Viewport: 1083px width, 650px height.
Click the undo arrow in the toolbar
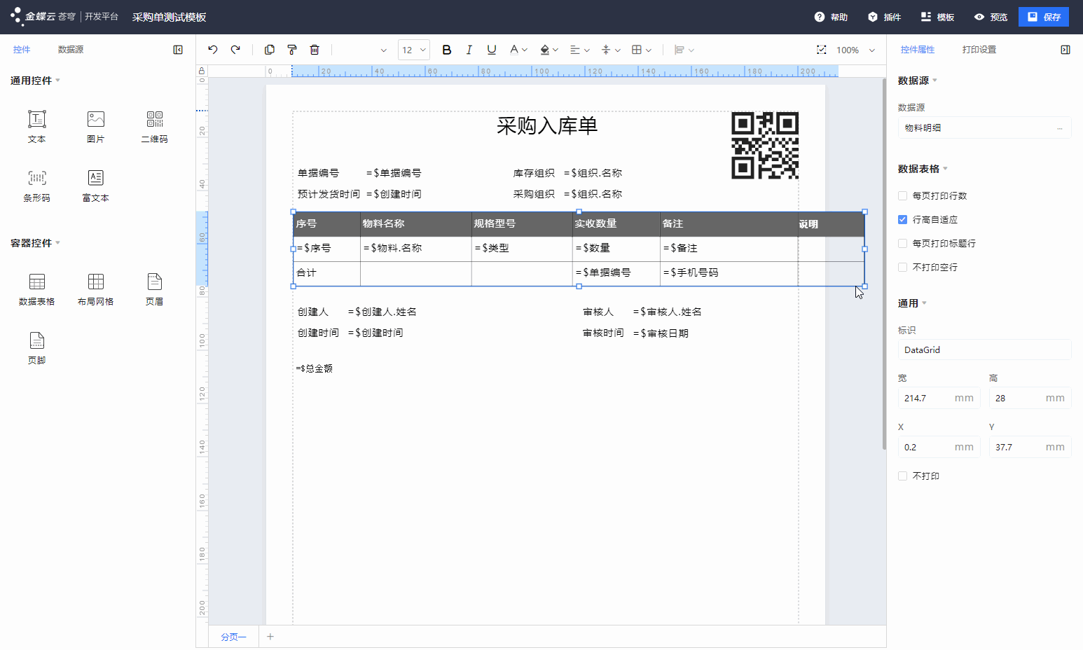coord(213,50)
